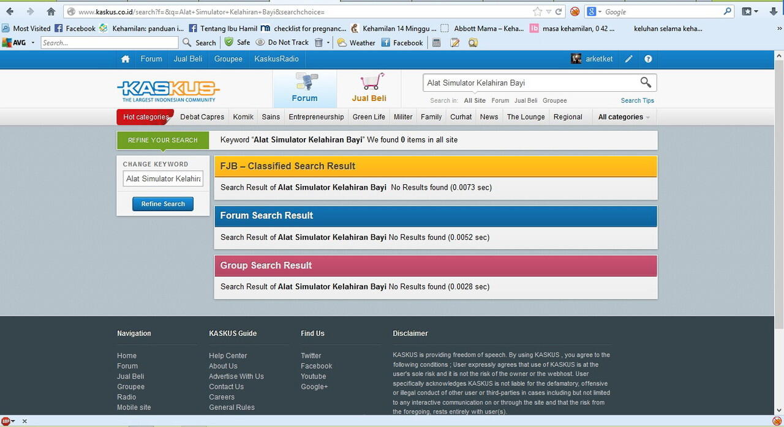Open the Help Center footer link
This screenshot has height=427, width=784.
click(228, 355)
